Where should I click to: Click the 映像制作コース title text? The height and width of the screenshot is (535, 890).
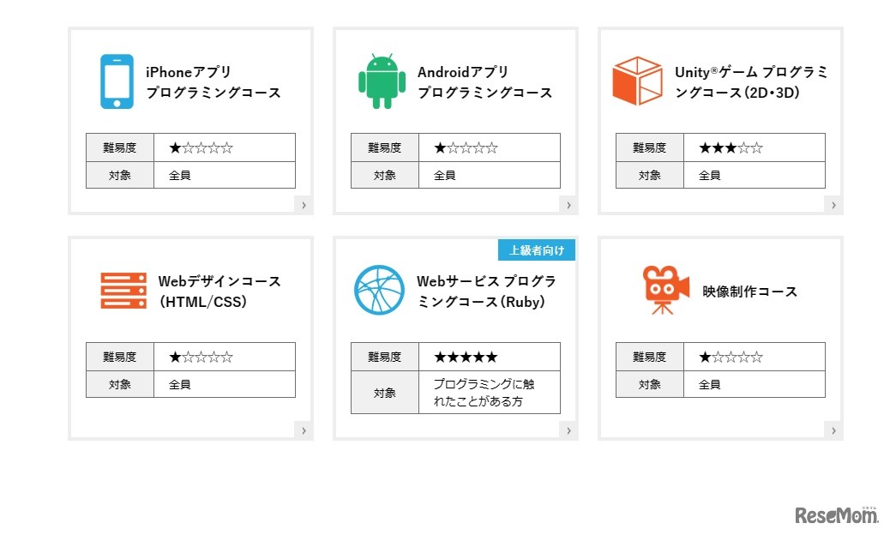pyautogui.click(x=749, y=292)
